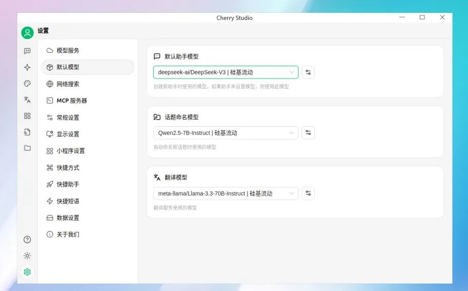Expand the DeepSeek-V3 default assistant model dropdown

(226, 72)
